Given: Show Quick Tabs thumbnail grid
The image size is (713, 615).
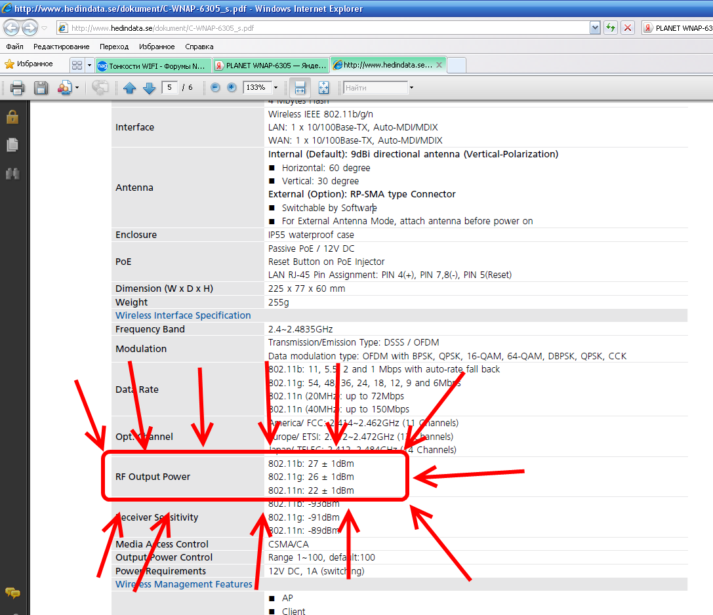Looking at the screenshot, I should click(77, 65).
